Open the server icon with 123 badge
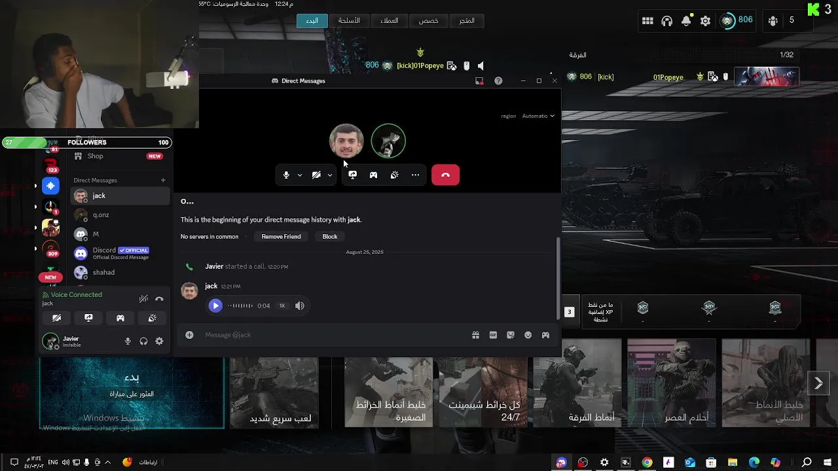838x471 pixels. (x=50, y=164)
